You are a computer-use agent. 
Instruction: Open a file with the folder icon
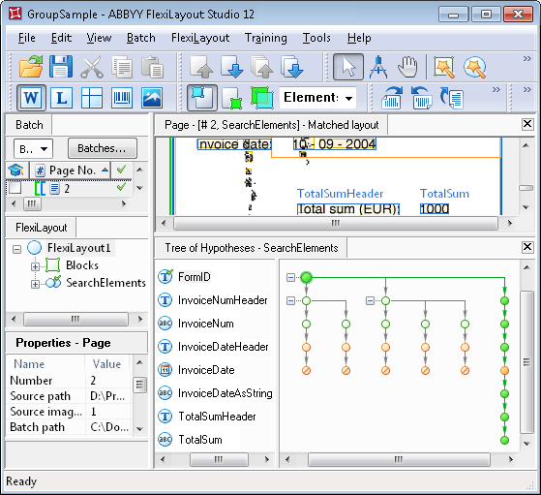(x=31, y=66)
